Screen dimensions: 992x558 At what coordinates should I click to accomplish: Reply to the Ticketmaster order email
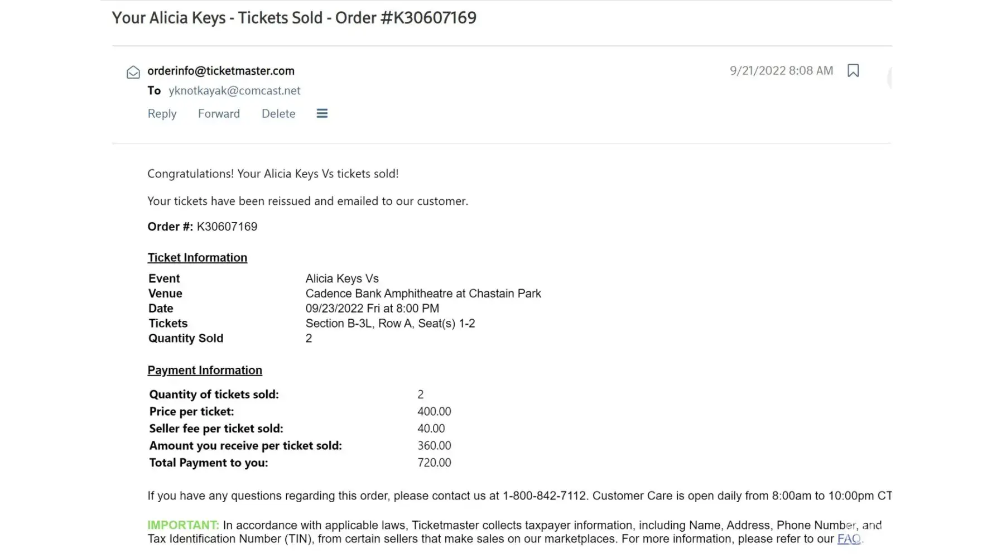[x=162, y=114]
